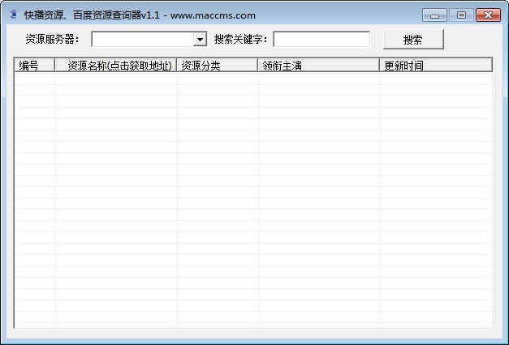Screen dimensions: 509x345
Task: Expand the 资源服务器 dropdown arrow
Action: (x=200, y=40)
